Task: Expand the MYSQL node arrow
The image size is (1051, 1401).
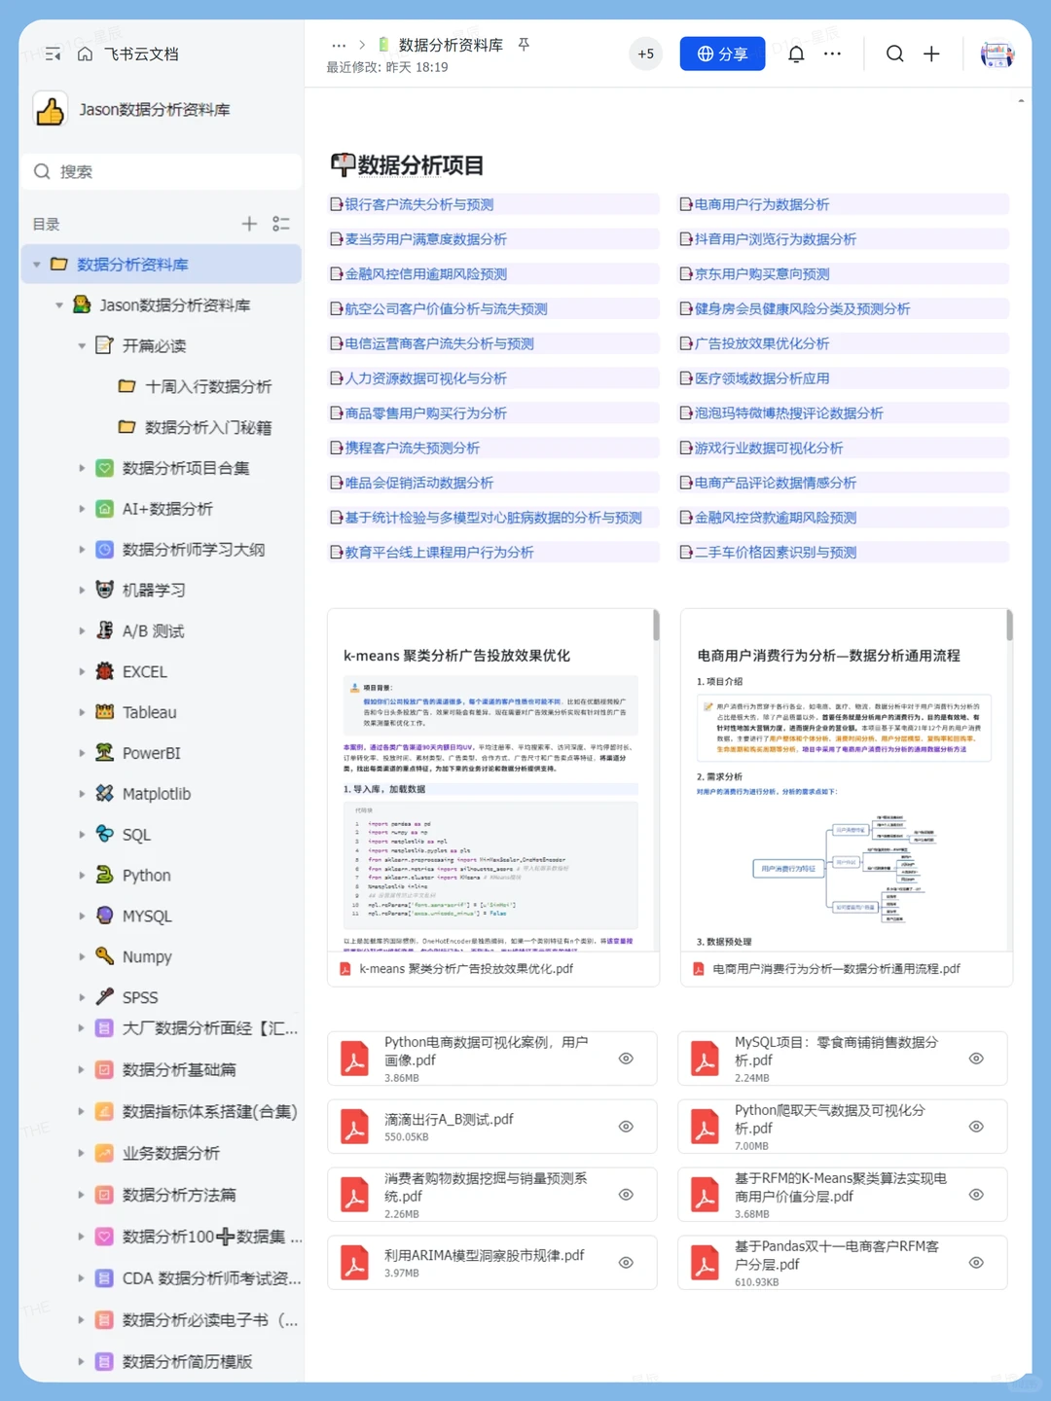Action: coord(82,916)
